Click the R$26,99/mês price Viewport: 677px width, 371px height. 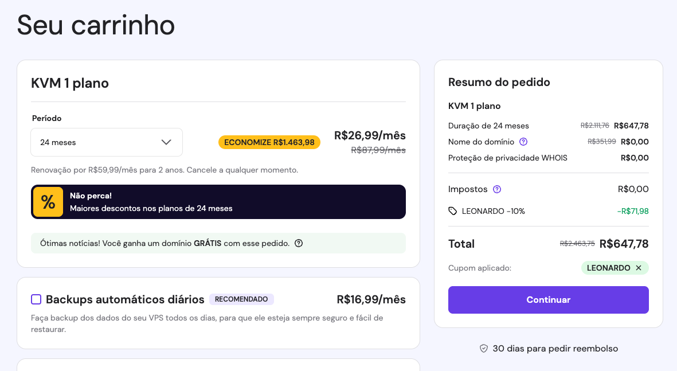[x=370, y=136]
